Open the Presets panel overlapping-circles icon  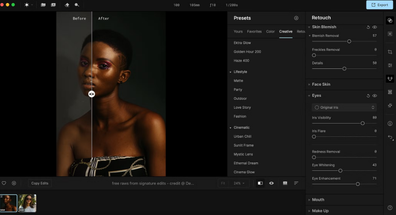click(390, 20)
